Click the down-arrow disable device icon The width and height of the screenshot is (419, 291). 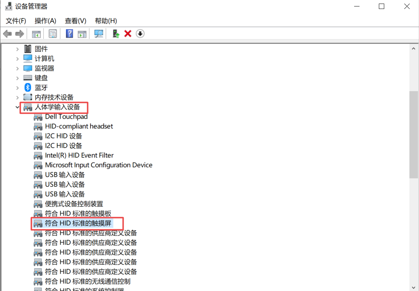tap(140, 34)
